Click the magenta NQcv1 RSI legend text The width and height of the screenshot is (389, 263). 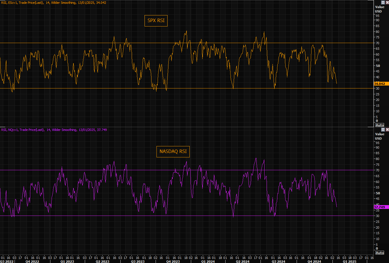(x=54, y=130)
